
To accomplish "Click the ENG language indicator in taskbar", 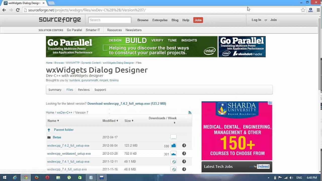I will tap(299, 178).
